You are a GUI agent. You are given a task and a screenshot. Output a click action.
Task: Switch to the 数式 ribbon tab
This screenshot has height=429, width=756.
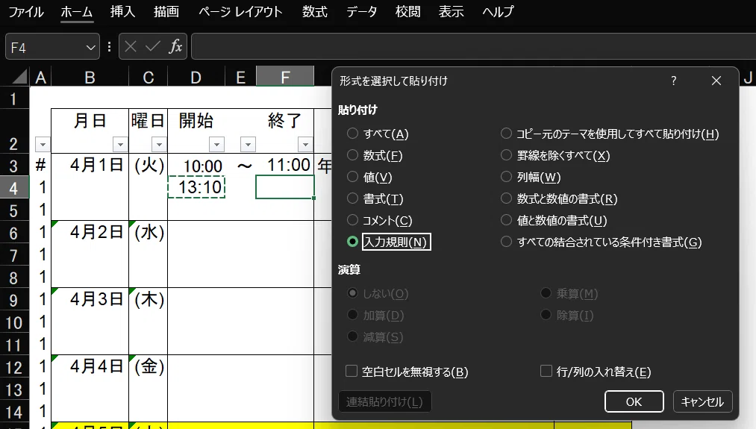tap(315, 12)
